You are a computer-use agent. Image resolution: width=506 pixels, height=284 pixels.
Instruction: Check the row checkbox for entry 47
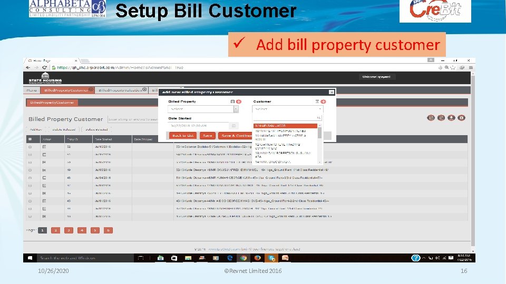click(x=30, y=186)
